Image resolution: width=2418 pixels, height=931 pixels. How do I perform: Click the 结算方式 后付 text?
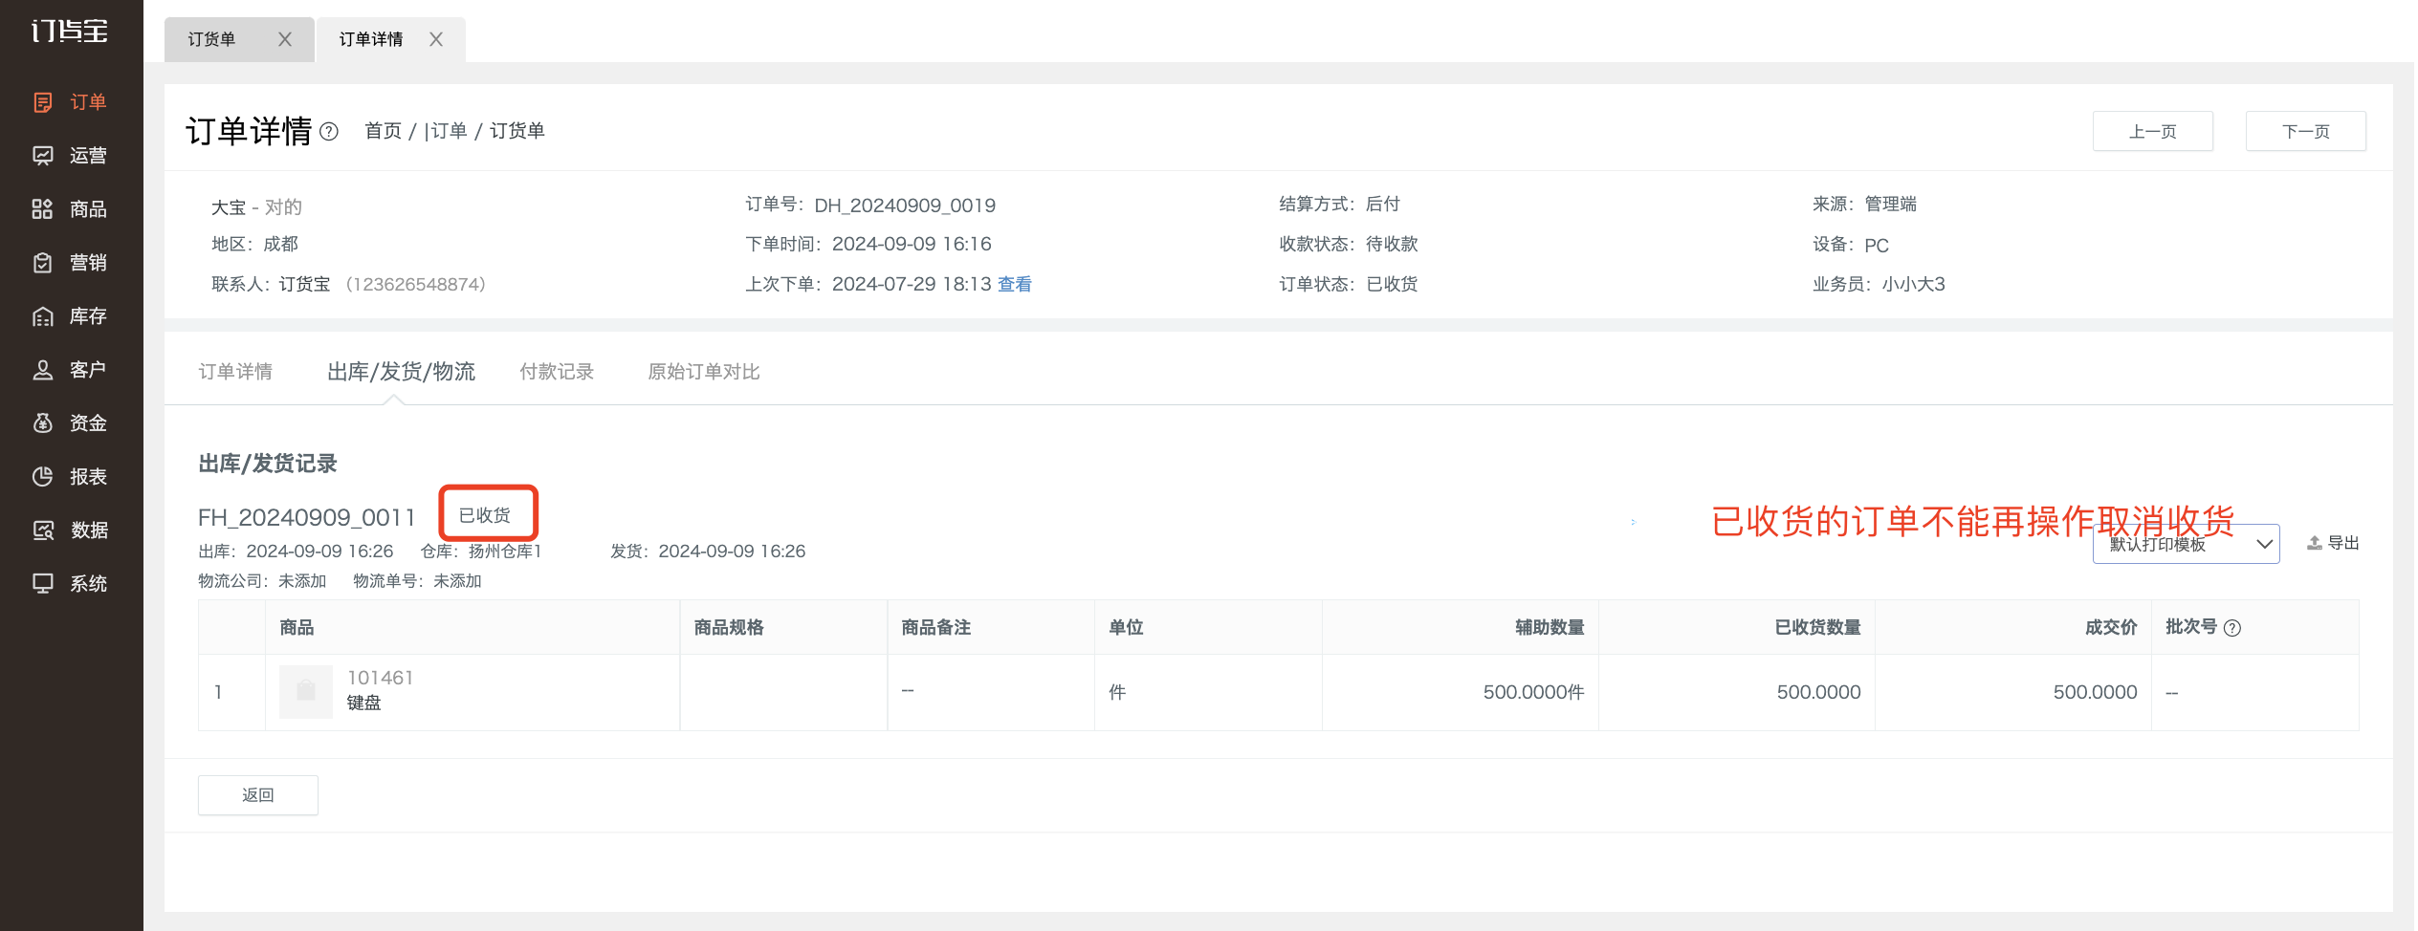[x=1340, y=204]
